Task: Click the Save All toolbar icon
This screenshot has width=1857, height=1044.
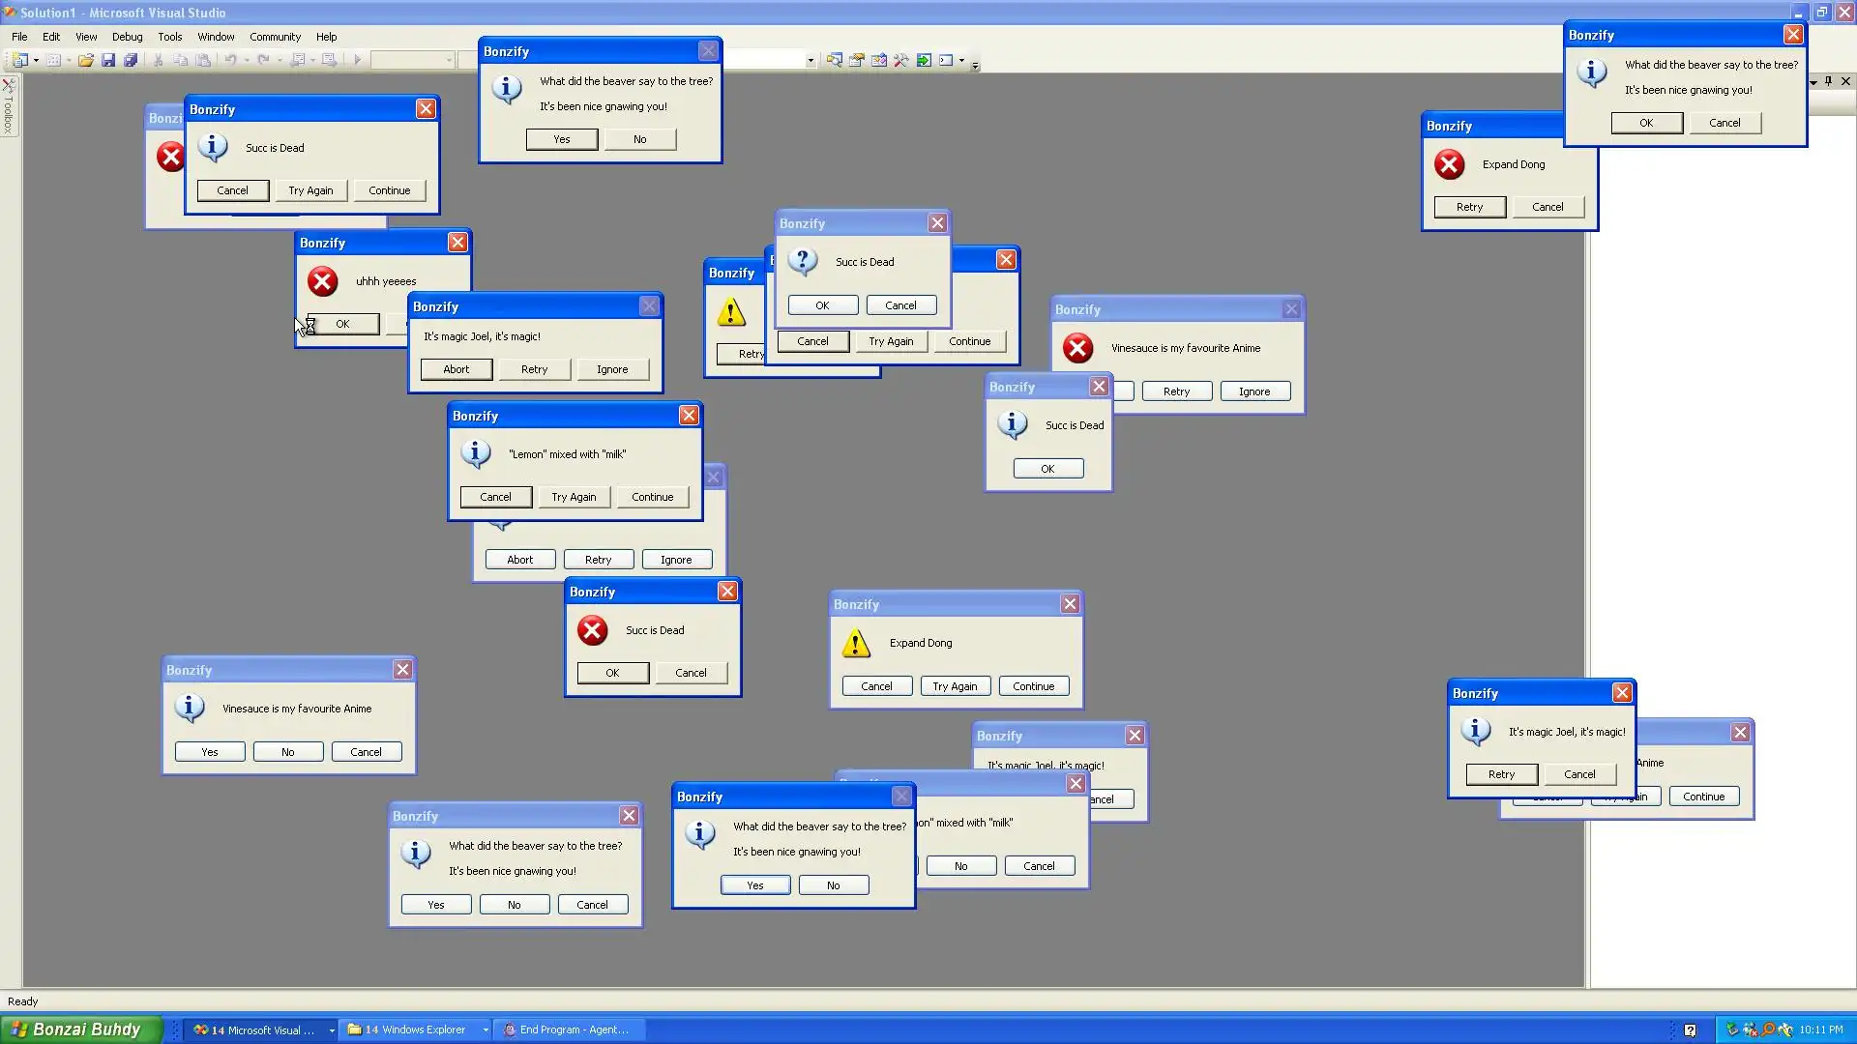Action: click(131, 60)
